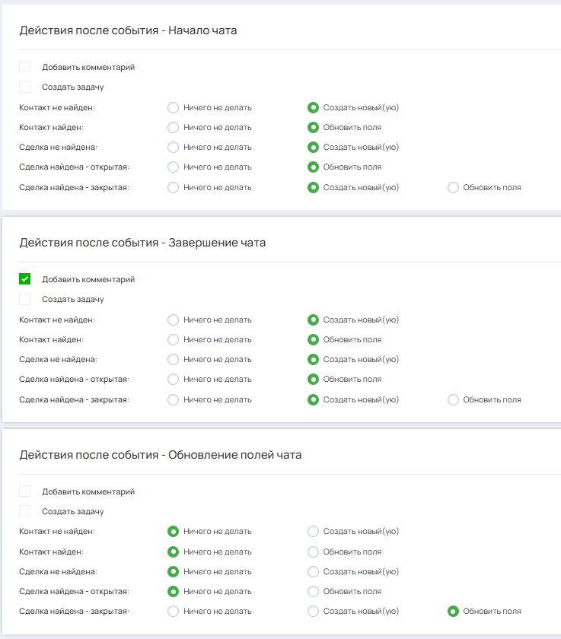Check 'Создать задачу' under Начало чата

(x=25, y=87)
